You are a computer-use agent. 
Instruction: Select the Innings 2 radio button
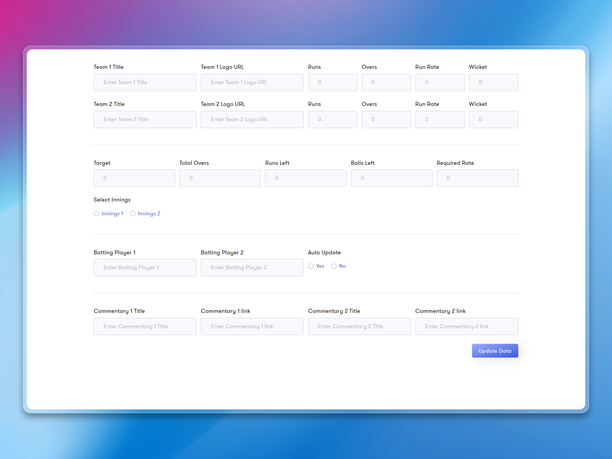click(133, 213)
